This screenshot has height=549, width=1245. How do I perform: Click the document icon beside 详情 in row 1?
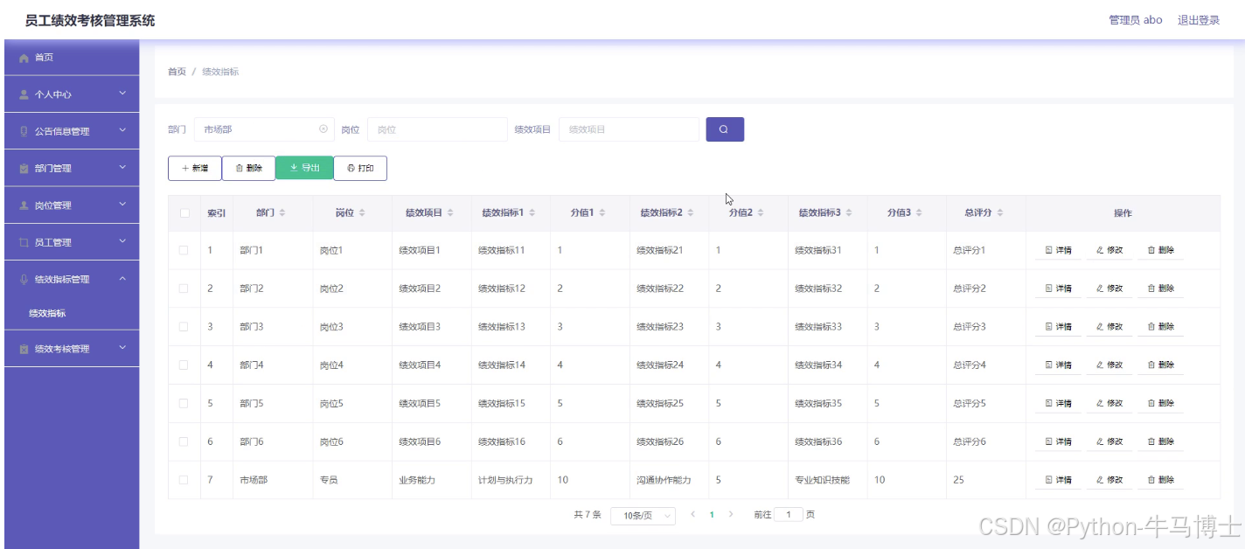[1047, 249]
